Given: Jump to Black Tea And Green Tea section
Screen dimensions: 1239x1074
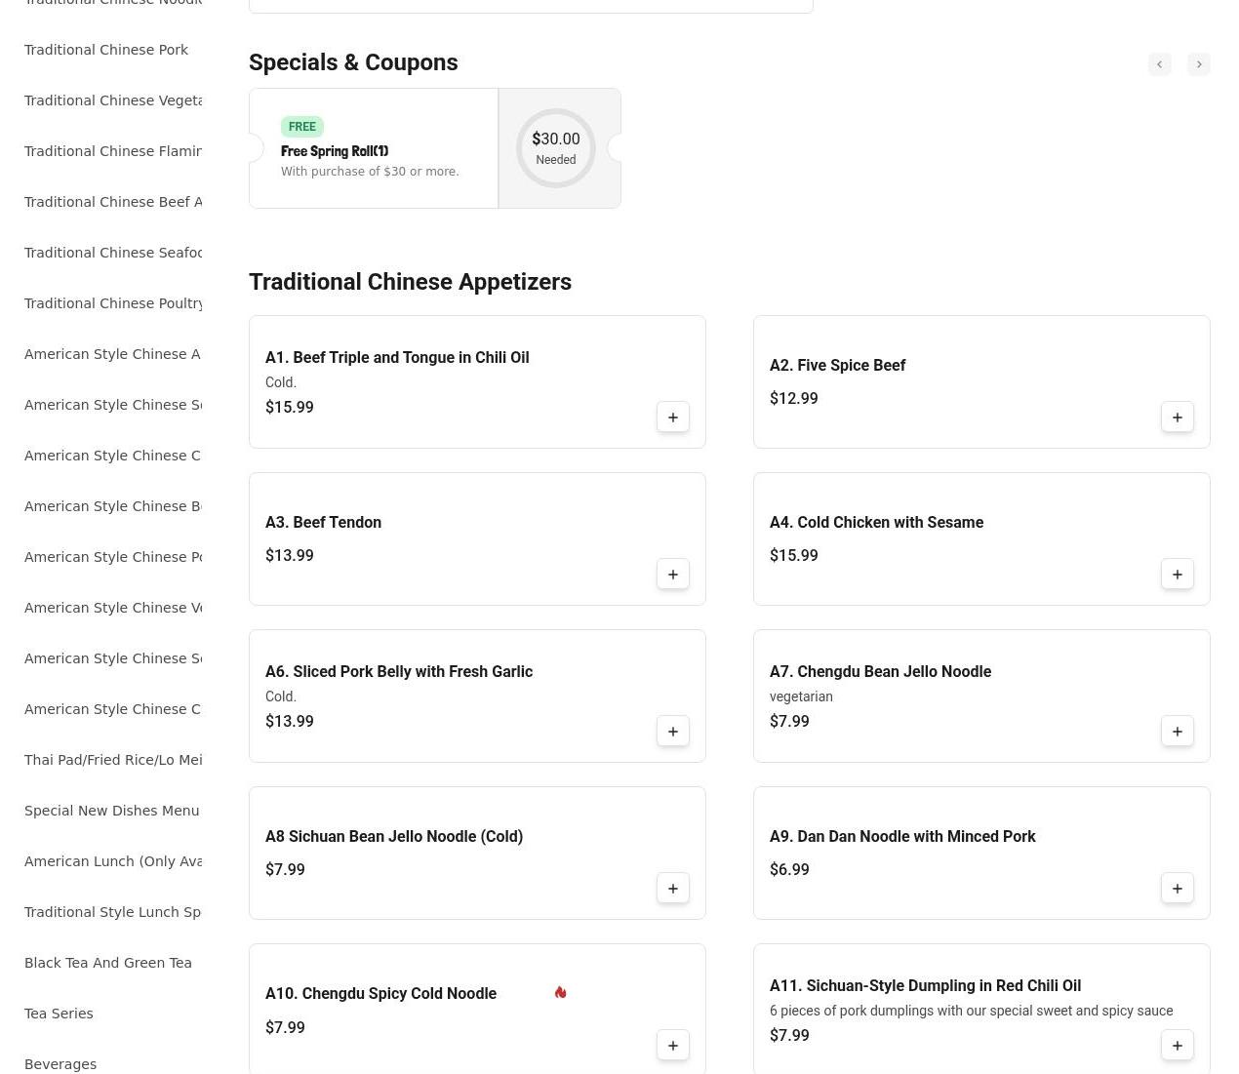Looking at the screenshot, I should [108, 963].
